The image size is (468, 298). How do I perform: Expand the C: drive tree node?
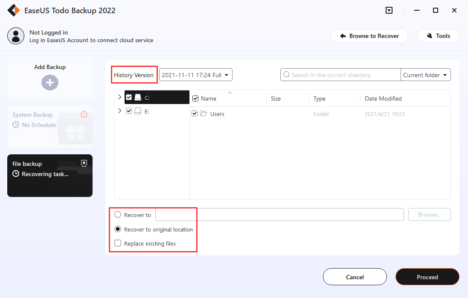120,97
